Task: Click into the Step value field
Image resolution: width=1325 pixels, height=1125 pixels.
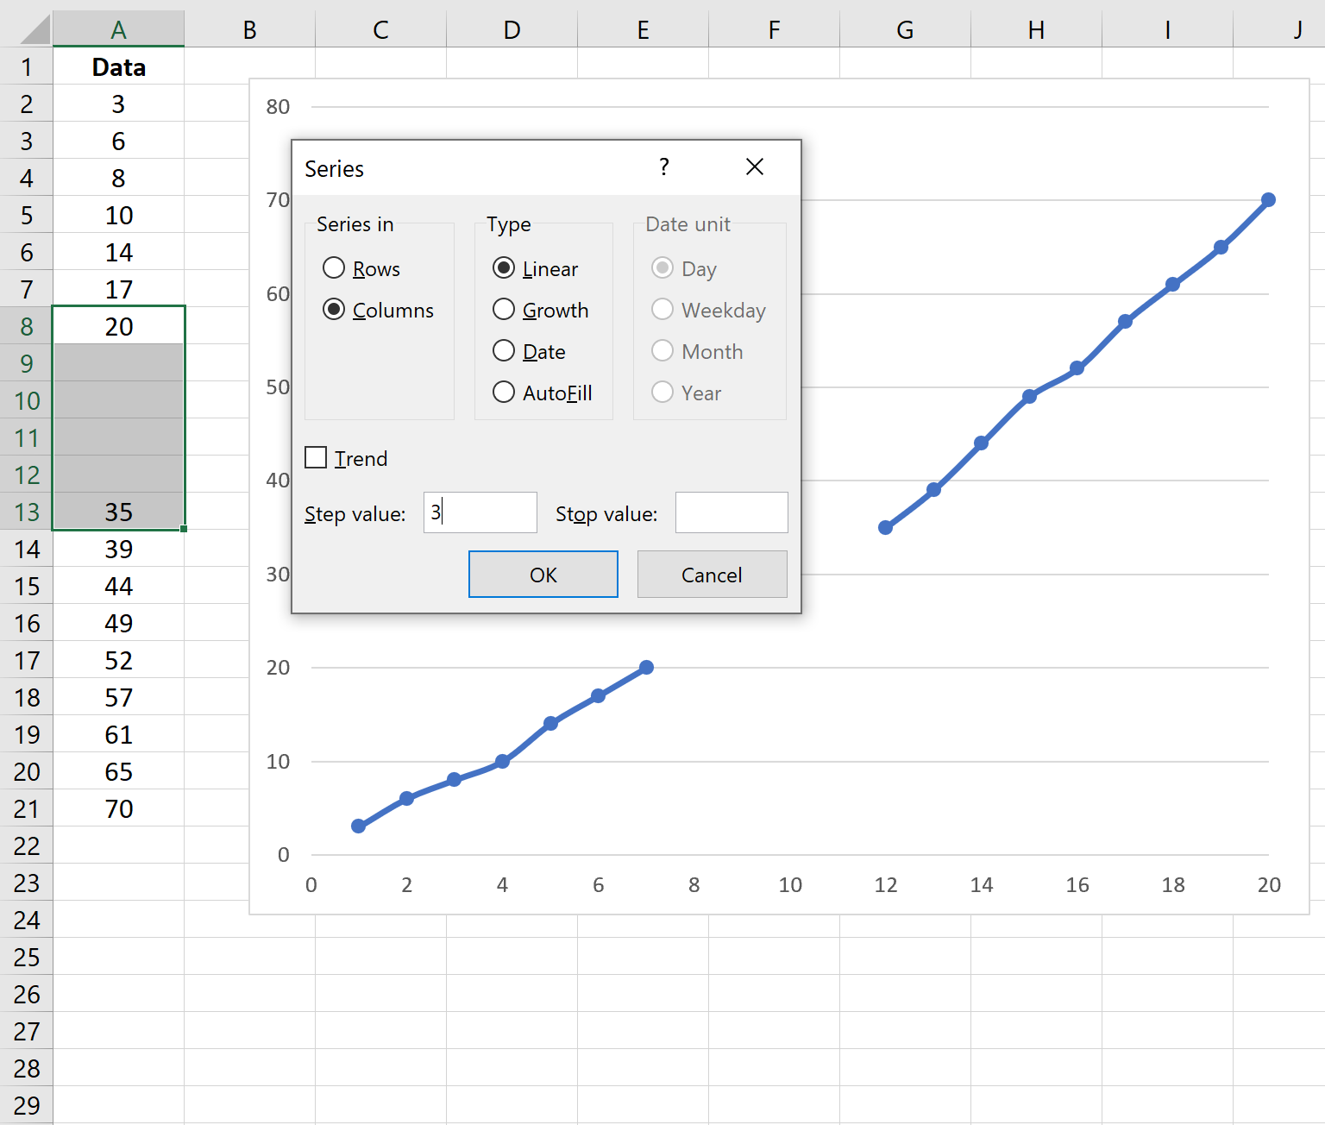Action: (480, 512)
